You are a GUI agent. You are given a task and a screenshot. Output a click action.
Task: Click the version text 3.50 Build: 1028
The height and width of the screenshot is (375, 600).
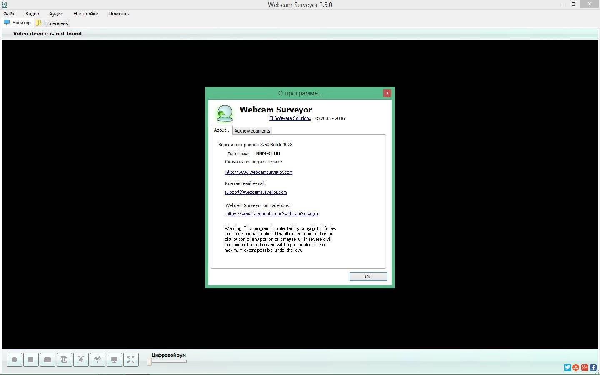(277, 145)
